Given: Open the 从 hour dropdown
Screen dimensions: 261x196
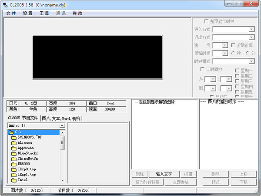Looking at the screenshot, I should pyautogui.click(x=213, y=79).
